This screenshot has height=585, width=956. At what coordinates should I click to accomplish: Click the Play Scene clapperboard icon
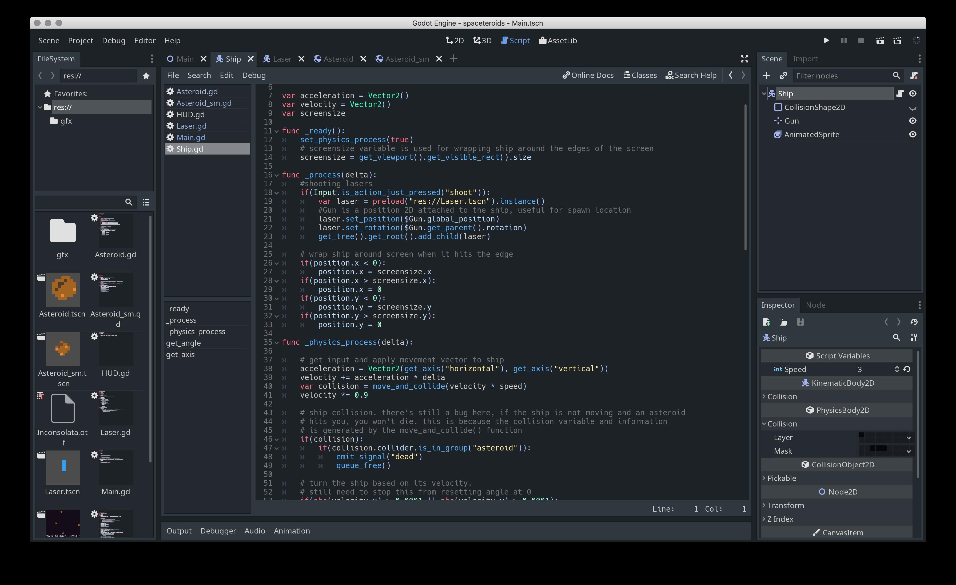[x=880, y=40]
